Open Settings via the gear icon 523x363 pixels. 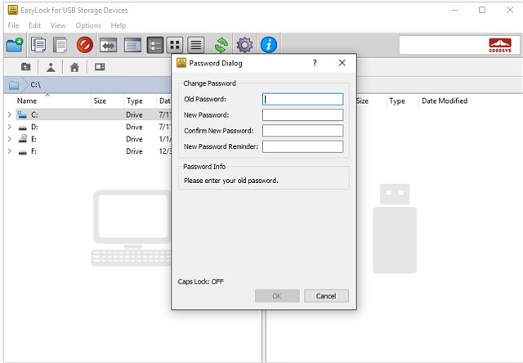(244, 45)
